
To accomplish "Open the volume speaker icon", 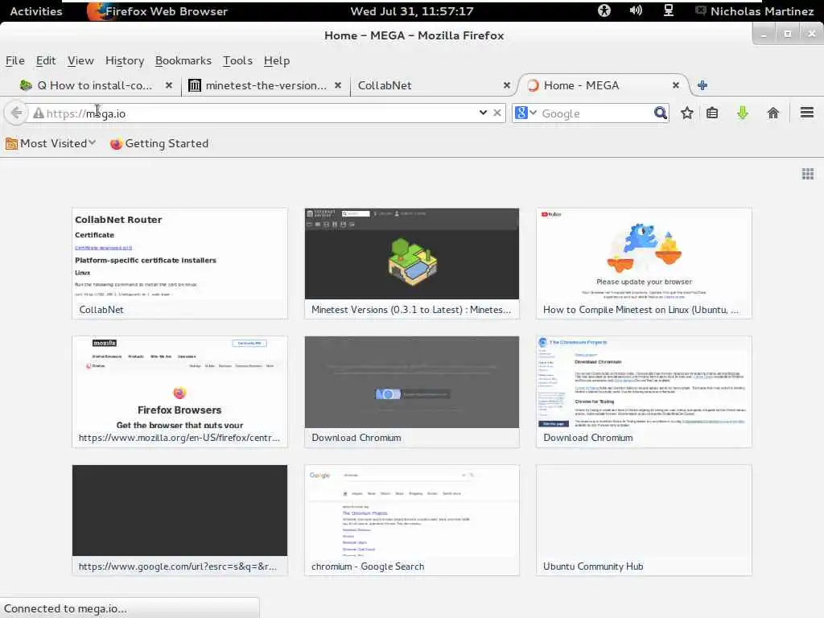I will (636, 10).
